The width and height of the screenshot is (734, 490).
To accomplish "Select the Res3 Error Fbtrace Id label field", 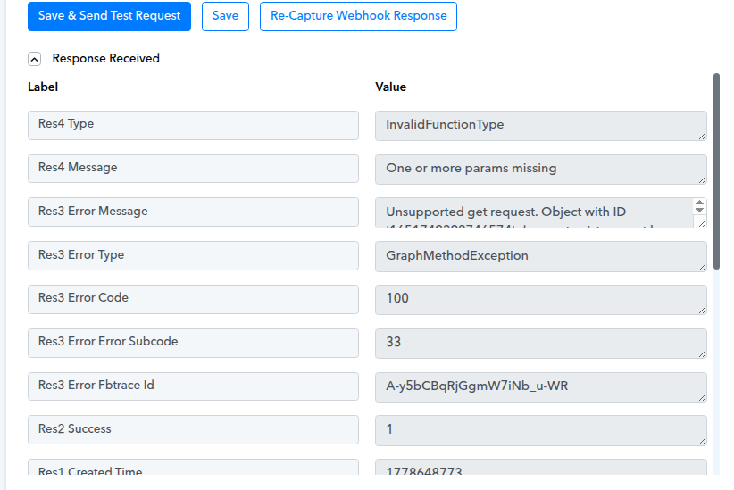I will 193,386.
